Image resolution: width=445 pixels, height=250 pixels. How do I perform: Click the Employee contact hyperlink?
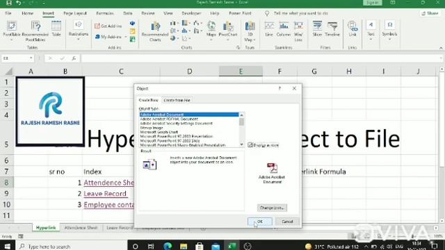[108, 205]
